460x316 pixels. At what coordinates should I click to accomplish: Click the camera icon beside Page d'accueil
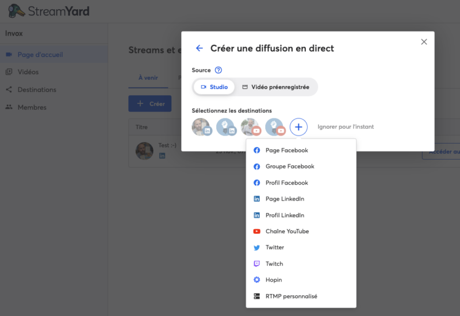click(x=9, y=55)
